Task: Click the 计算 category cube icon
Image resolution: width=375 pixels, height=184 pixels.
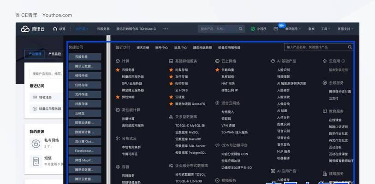Action: [x=118, y=61]
